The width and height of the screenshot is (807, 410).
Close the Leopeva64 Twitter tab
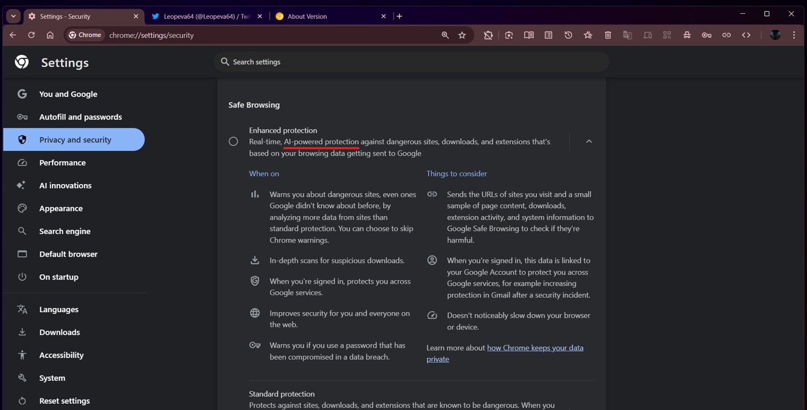click(x=260, y=16)
